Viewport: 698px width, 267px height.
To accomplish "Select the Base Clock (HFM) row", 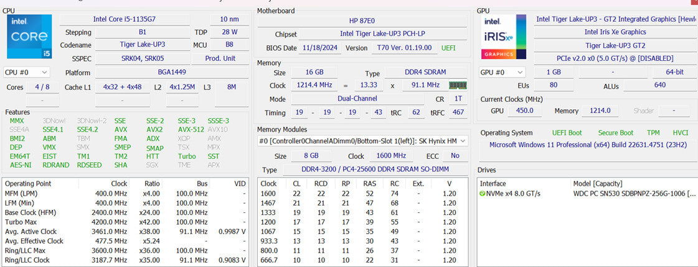I will 126,212.
